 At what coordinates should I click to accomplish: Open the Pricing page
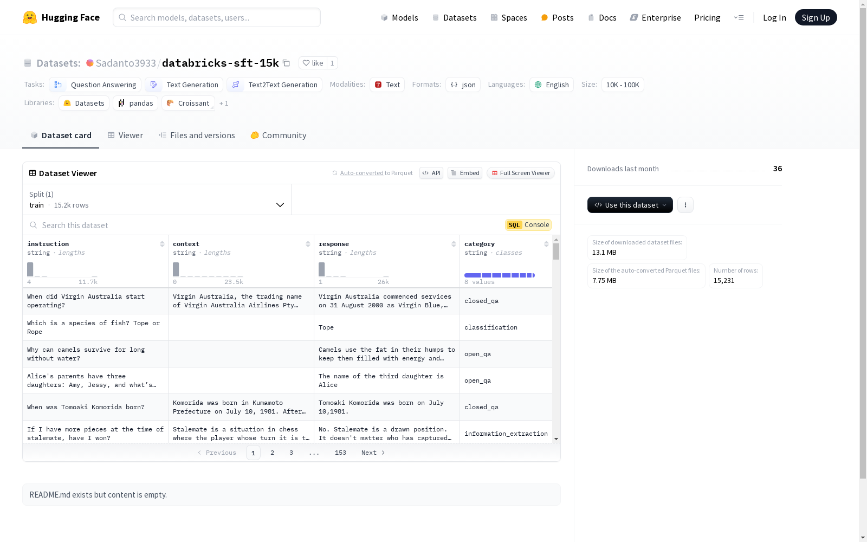coord(707,17)
